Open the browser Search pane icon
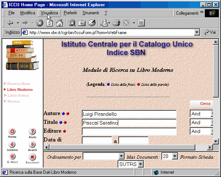Screen dimensions: 221x177 (x=72, y=23)
